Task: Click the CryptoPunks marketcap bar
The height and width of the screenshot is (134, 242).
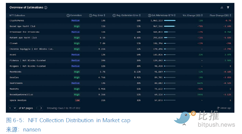Action: click(x=170, y=21)
